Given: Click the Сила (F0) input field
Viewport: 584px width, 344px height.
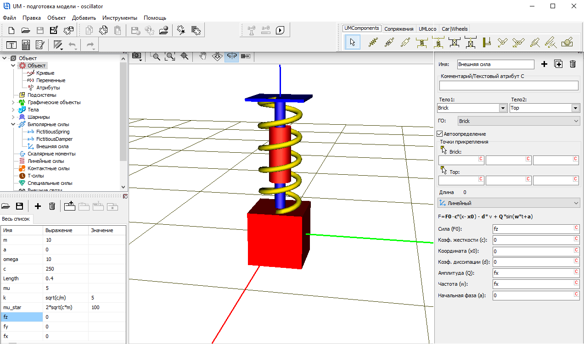Looking at the screenshot, I should pos(532,229).
